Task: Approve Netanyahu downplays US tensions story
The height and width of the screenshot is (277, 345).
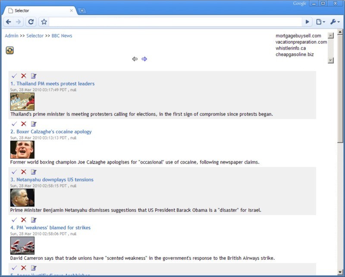Action: [14, 172]
